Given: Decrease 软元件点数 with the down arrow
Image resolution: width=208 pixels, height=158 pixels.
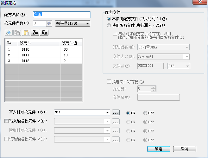Looking at the screenshot, I should 49,25.
